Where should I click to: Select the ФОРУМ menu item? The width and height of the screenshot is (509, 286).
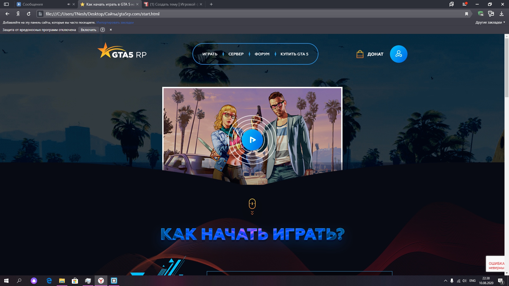262,54
